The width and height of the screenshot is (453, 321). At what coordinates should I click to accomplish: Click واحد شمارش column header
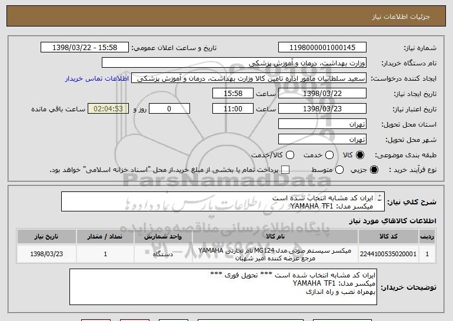point(163,237)
